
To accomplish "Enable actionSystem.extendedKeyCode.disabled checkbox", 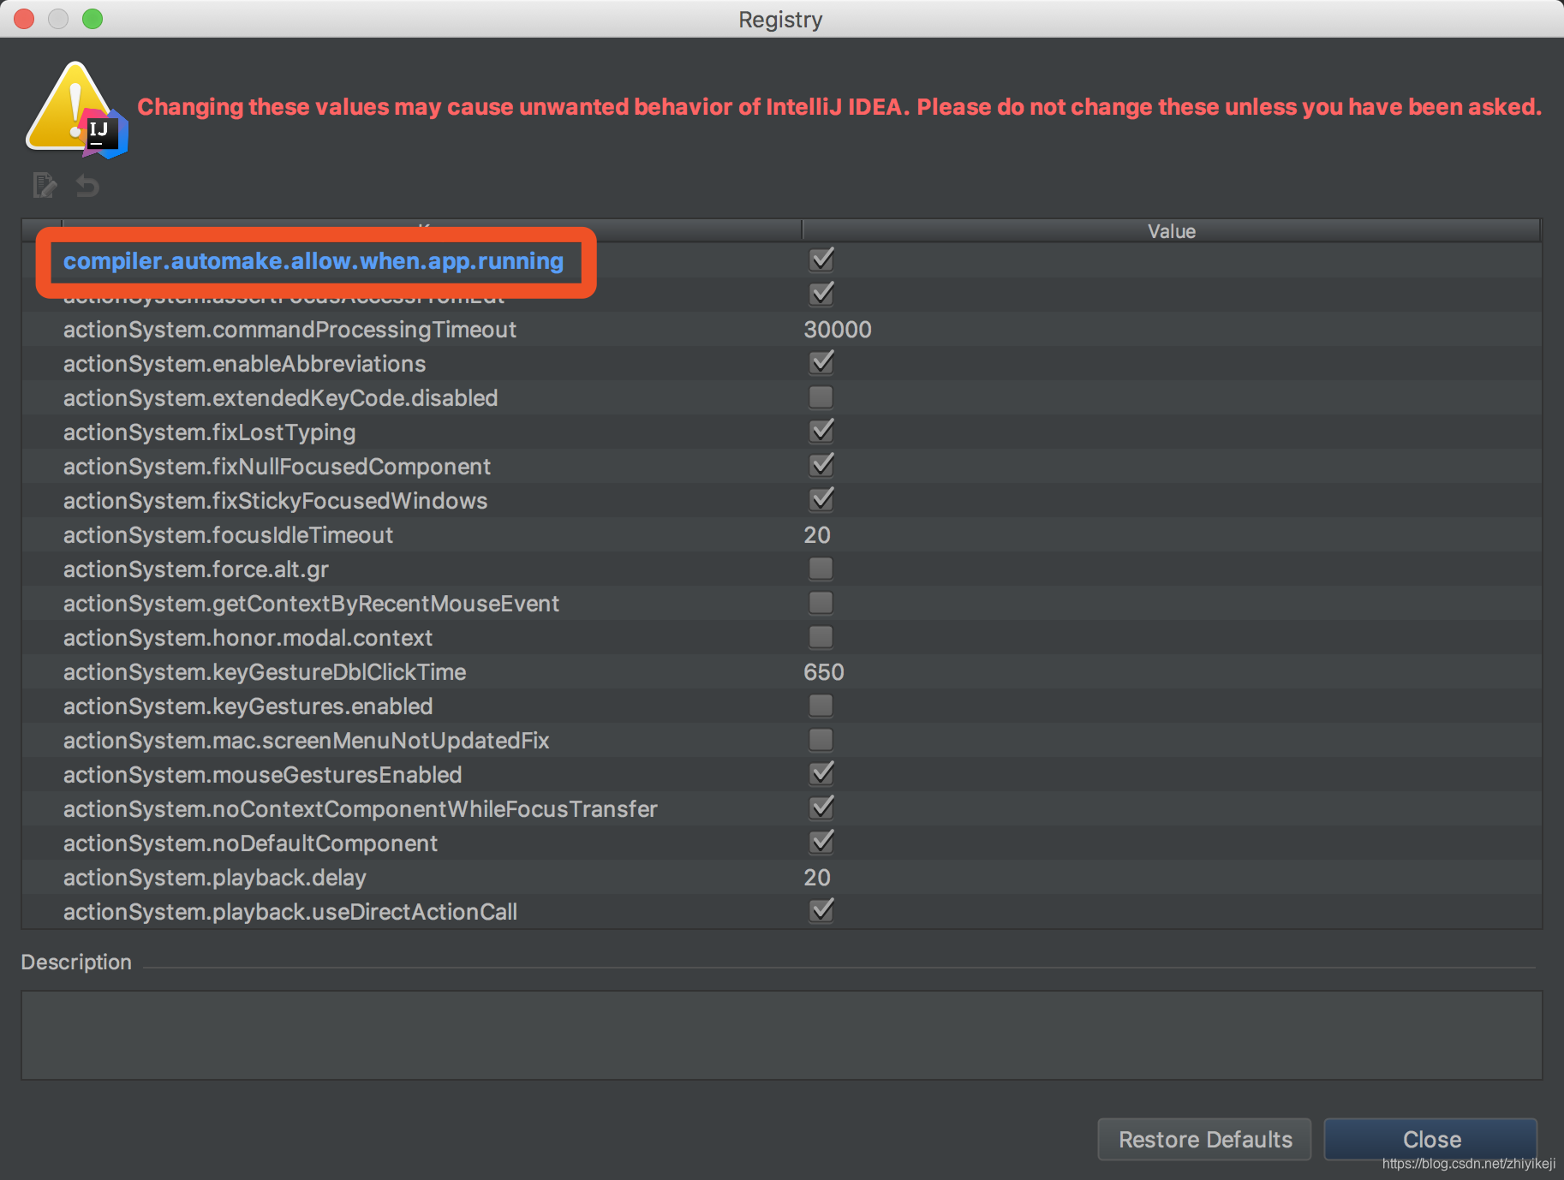I will 821,397.
